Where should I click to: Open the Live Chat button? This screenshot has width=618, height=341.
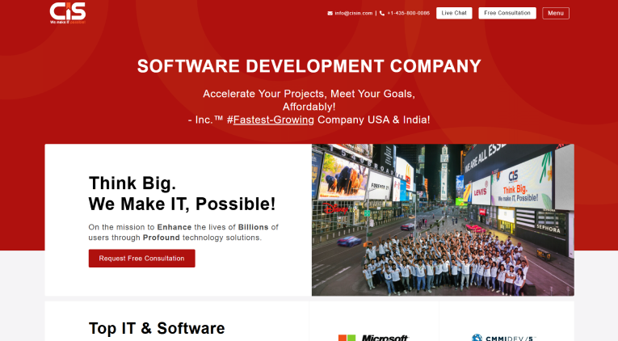pyautogui.click(x=454, y=14)
